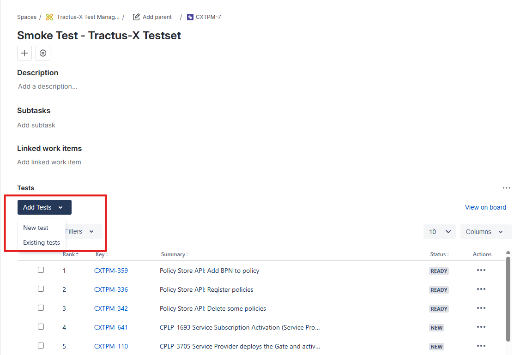
Task: Click summary 'Policy Store API: Add BPN to policy'
Action: pyautogui.click(x=210, y=271)
